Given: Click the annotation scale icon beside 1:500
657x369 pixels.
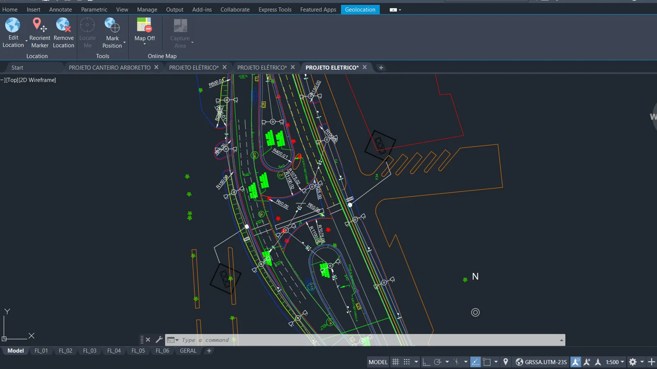Looking at the screenshot, I should pyautogui.click(x=598, y=362).
